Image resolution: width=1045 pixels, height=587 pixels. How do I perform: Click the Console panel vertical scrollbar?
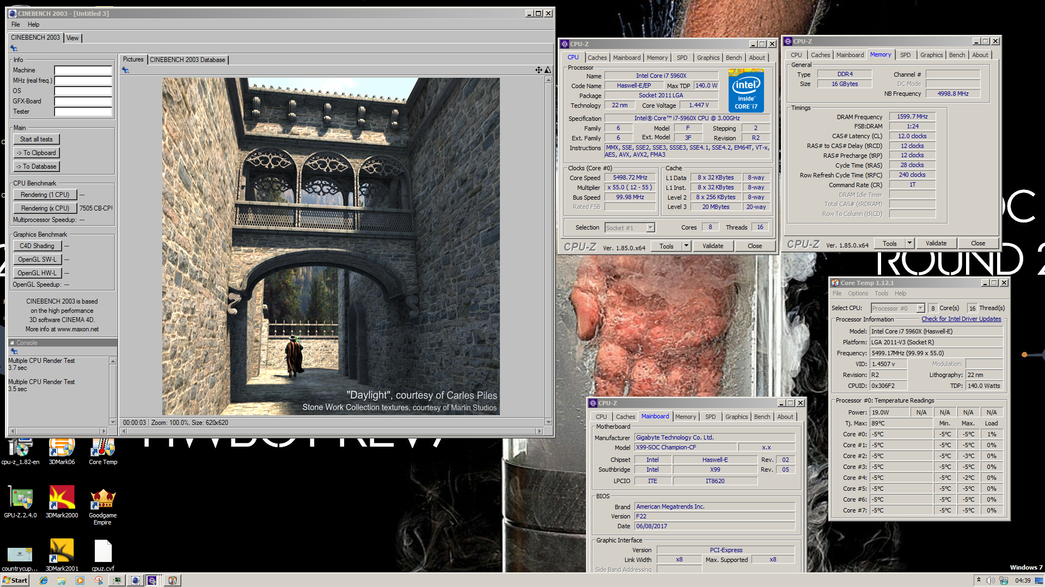pos(113,392)
